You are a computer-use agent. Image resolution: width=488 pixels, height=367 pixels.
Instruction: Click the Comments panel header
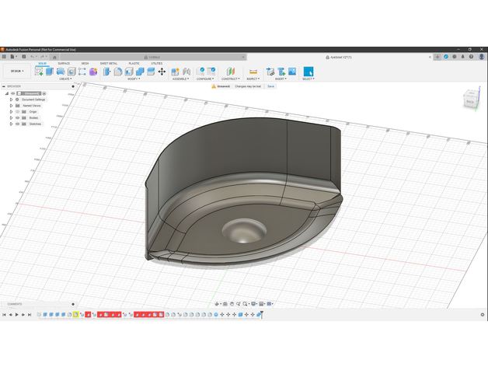pos(16,304)
